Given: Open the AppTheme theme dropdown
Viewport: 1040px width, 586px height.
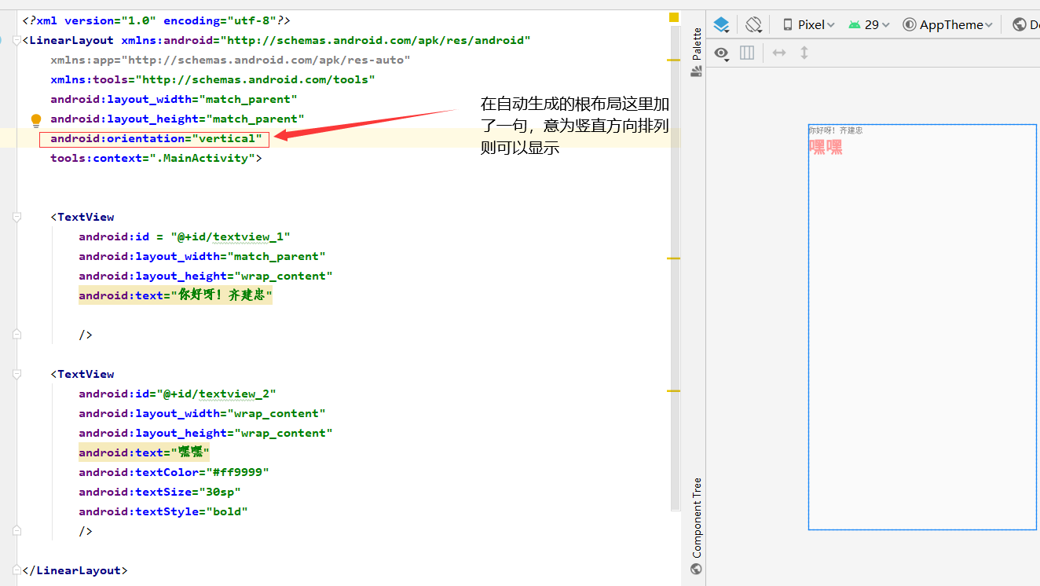Looking at the screenshot, I should (947, 24).
